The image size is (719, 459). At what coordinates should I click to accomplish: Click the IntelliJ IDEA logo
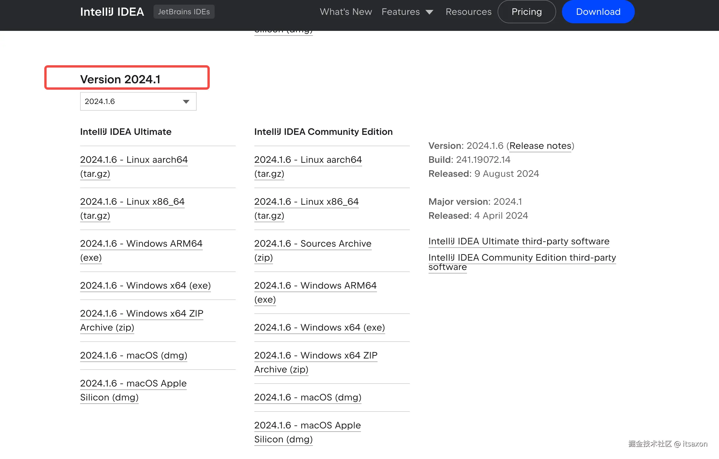coord(112,12)
